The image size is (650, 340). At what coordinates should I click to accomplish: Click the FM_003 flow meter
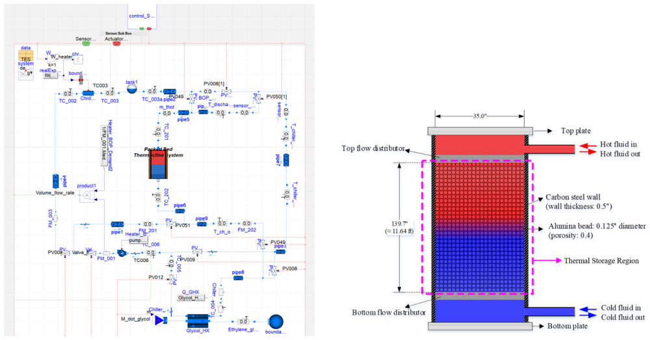(x=56, y=218)
